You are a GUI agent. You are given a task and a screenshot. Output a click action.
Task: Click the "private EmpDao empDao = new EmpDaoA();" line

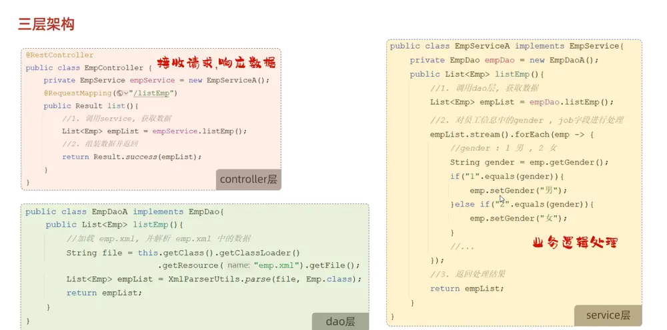click(504, 60)
